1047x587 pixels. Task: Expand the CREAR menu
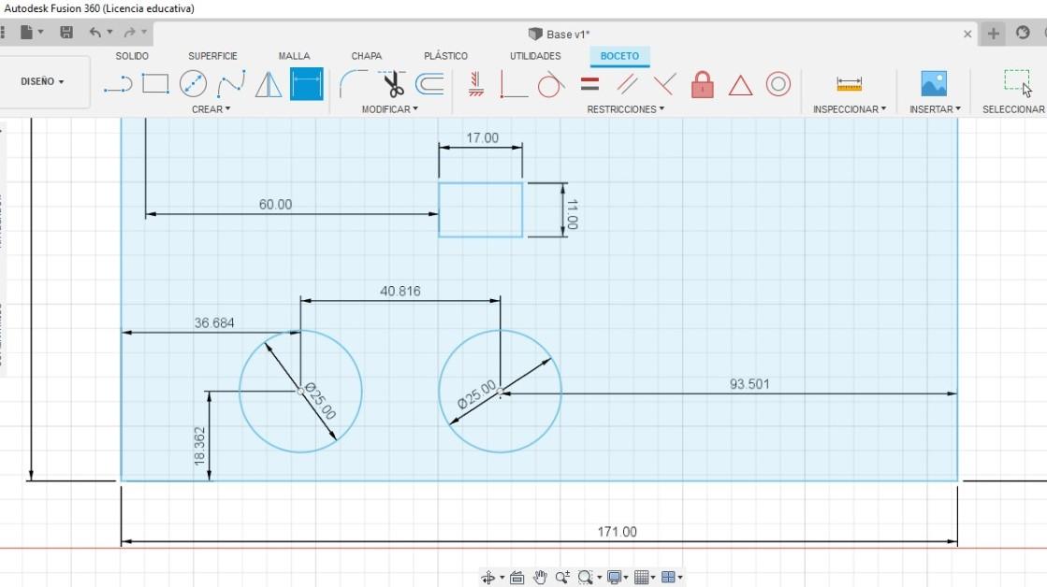point(211,108)
